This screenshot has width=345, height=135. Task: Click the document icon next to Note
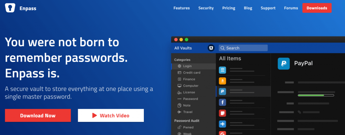click(x=179, y=106)
